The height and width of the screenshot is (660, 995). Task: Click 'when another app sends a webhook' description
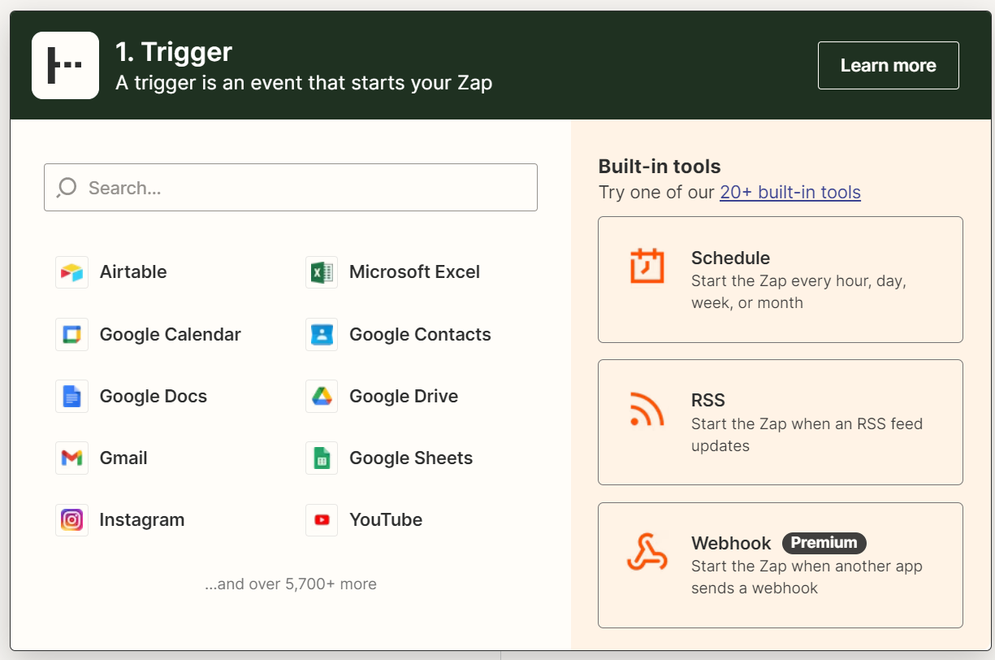[807, 577]
